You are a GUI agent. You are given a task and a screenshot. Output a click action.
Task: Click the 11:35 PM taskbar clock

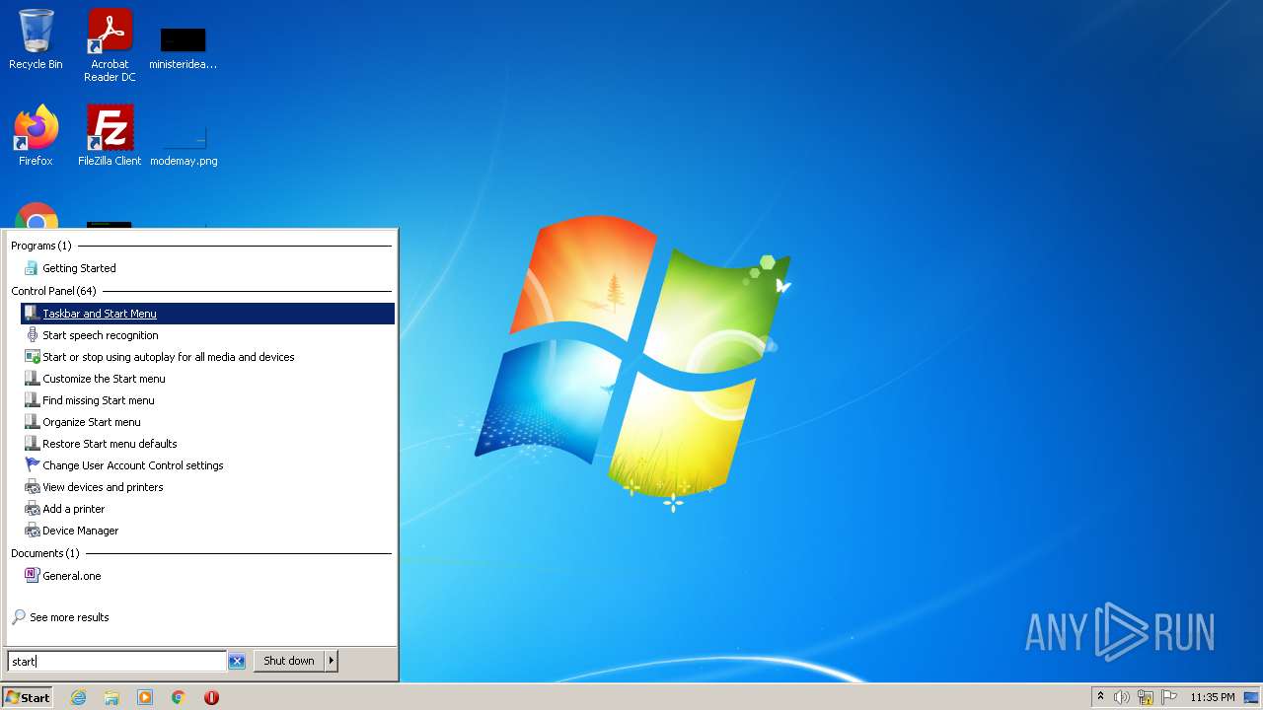[1213, 697]
